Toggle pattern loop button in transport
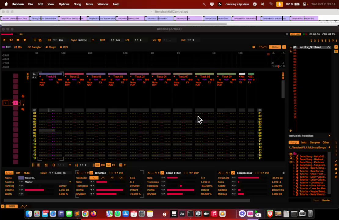This screenshot has width=339, height=220. click(11, 40)
